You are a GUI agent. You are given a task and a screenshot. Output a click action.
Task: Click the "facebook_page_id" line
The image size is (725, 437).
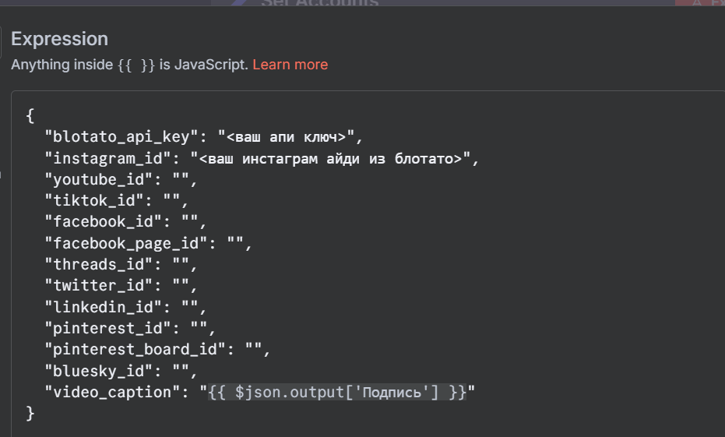coord(149,243)
